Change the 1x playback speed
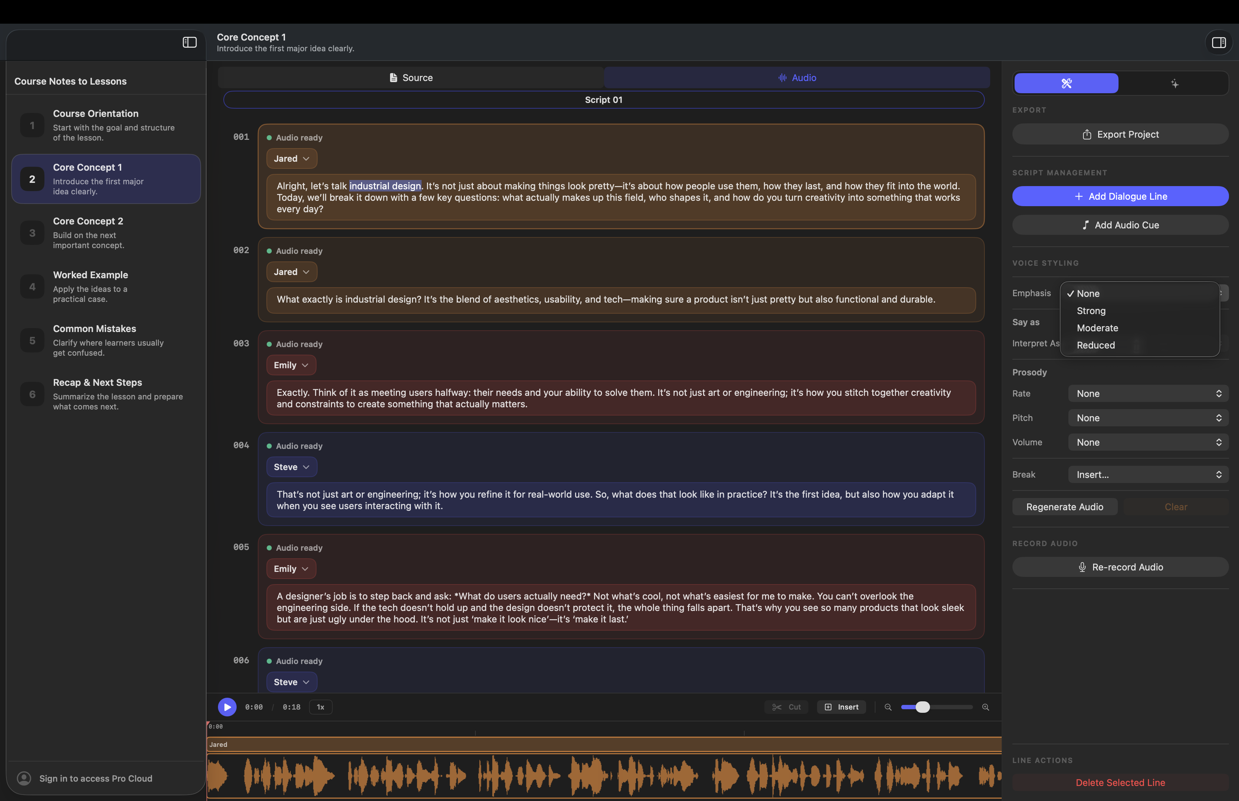1239x801 pixels. point(321,707)
